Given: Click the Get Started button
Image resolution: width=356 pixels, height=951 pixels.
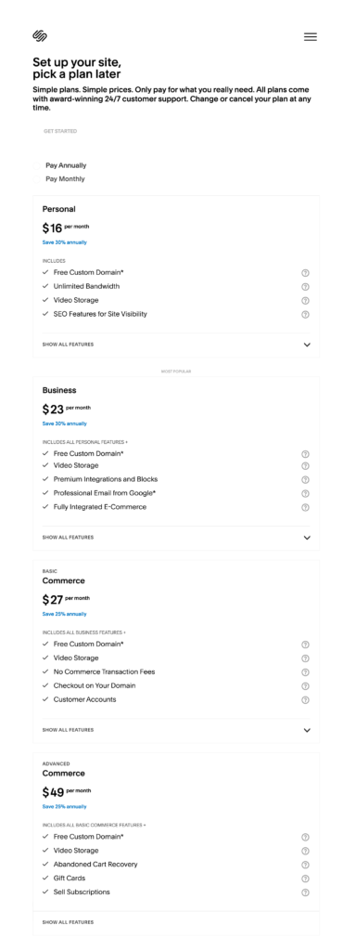Looking at the screenshot, I should pos(60,131).
